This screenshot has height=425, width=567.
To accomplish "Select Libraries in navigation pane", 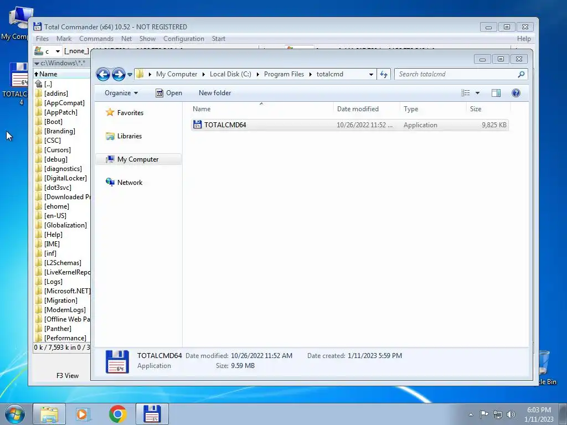I will pyautogui.click(x=123, y=136).
